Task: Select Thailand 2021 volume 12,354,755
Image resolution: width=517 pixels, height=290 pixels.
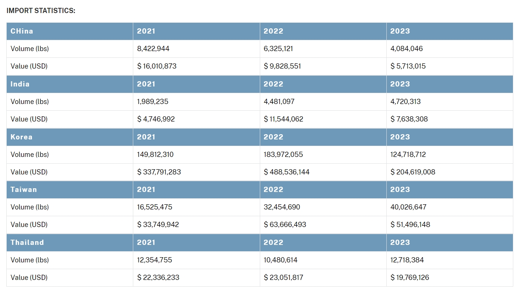Action: (154, 260)
